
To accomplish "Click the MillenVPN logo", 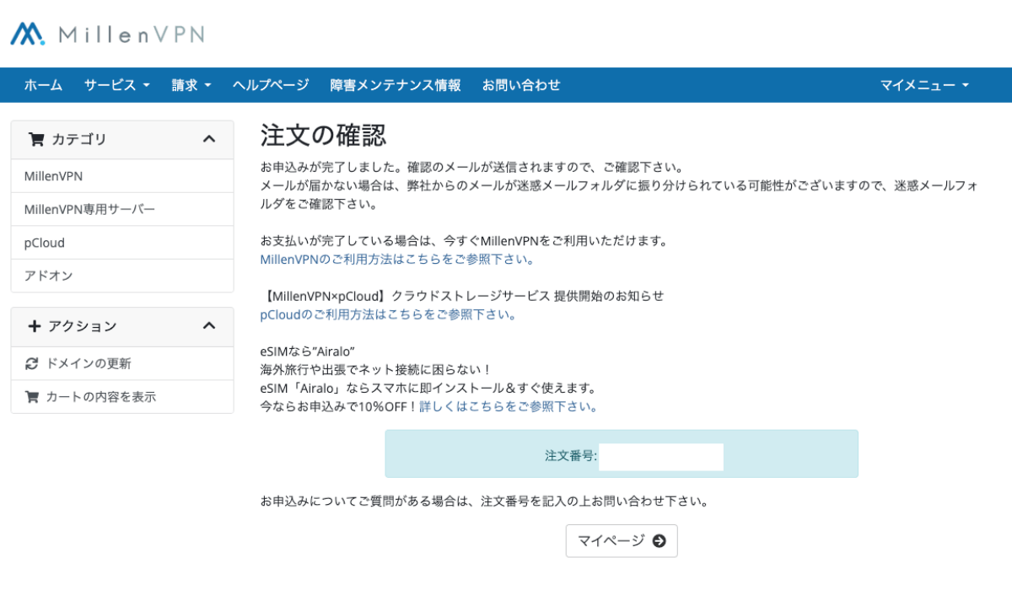I will click(x=107, y=34).
